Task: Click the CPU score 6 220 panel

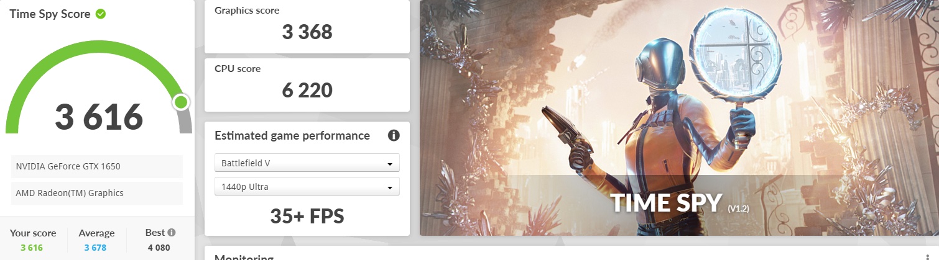Action: point(307,85)
